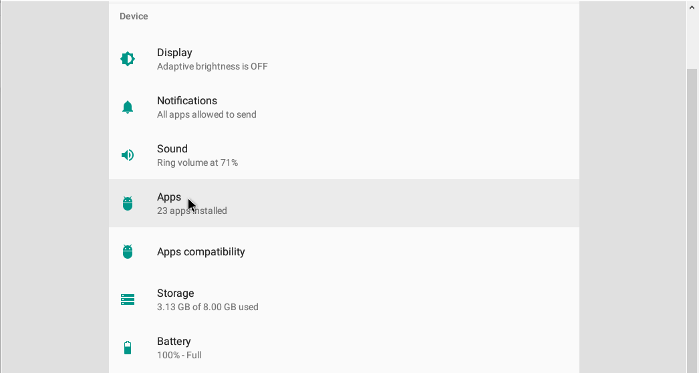
Task: Click the "Ring volume at 71%" subtitle
Action: [197, 163]
